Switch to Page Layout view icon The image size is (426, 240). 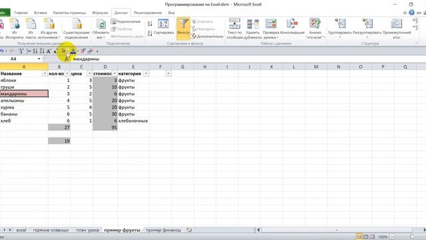click(365, 237)
